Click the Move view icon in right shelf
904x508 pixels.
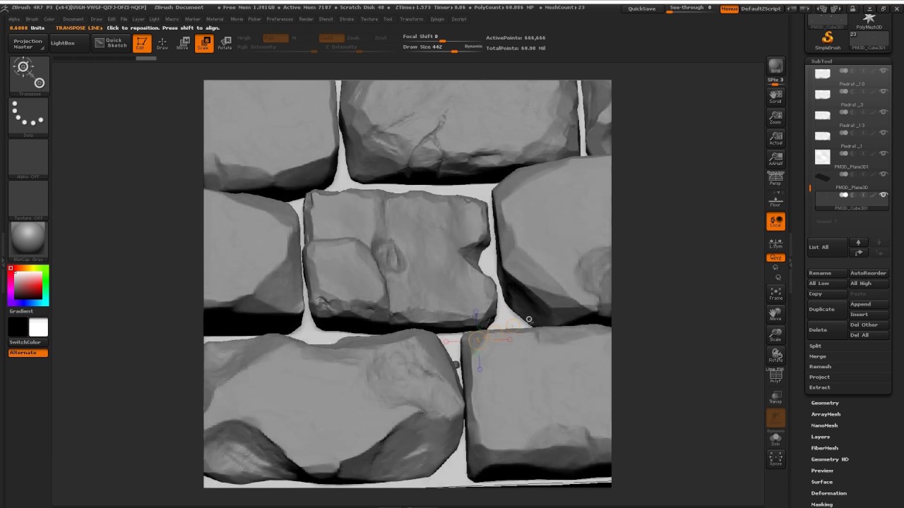(x=775, y=314)
